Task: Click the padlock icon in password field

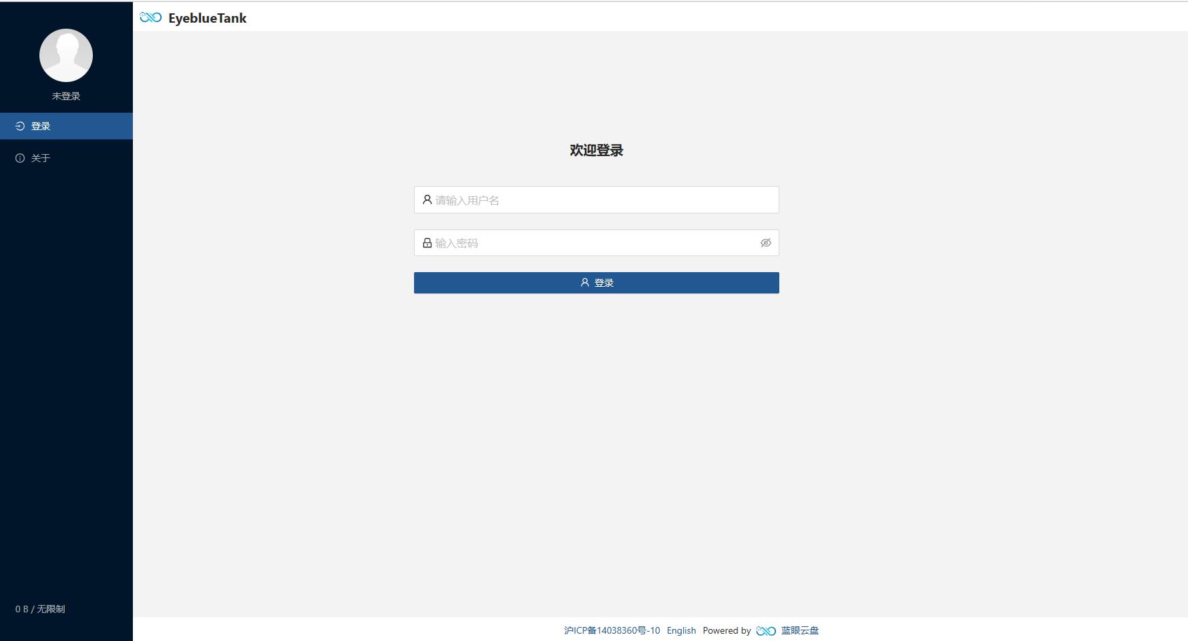Action: pos(427,243)
